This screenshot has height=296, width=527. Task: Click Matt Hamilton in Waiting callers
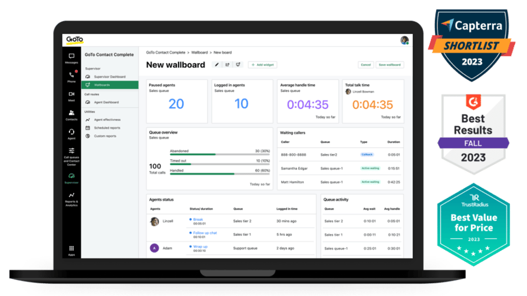tap(292, 182)
